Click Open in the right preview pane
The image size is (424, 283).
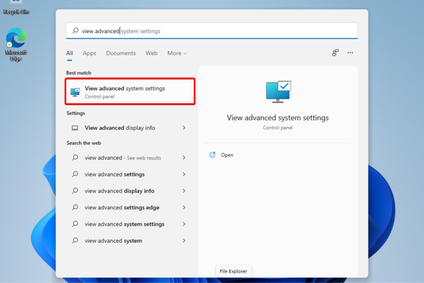tap(227, 155)
